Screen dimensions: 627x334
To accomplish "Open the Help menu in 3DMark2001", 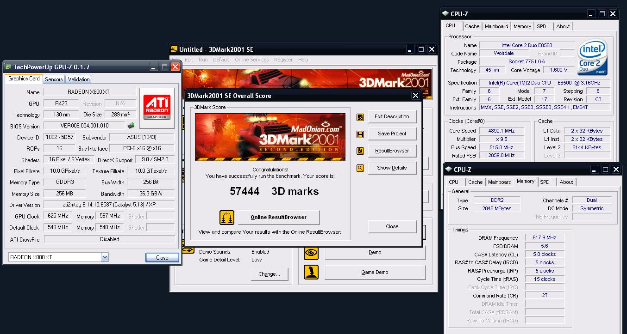I will (303, 60).
